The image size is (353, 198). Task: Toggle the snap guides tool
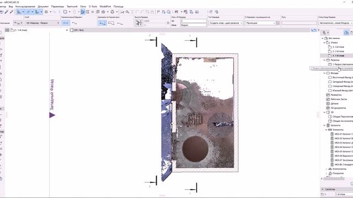point(28,12)
